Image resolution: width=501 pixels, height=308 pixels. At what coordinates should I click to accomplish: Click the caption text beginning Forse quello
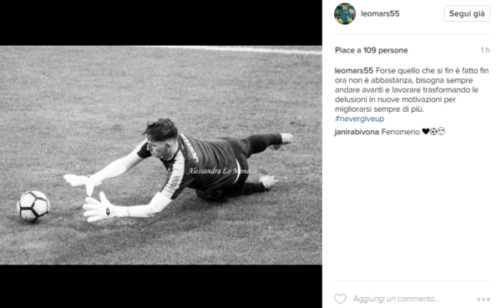pos(412,90)
